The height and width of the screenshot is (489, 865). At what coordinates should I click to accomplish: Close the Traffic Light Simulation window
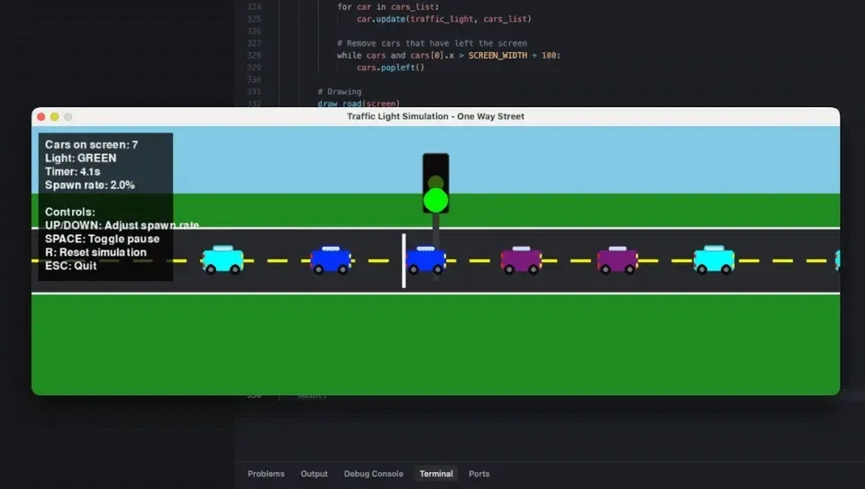click(x=41, y=117)
